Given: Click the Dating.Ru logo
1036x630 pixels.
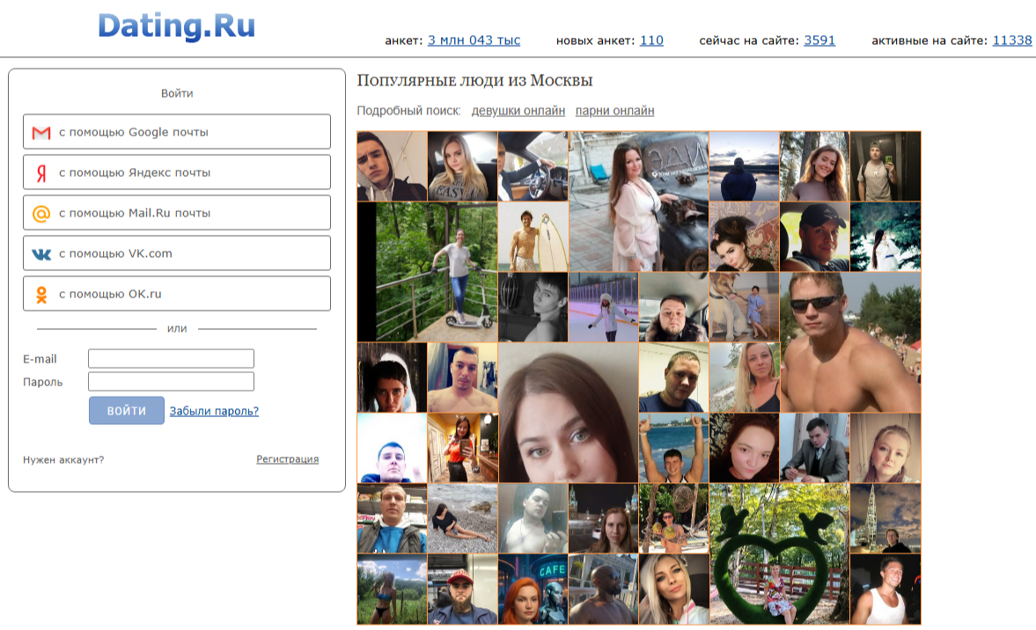Looking at the screenshot, I should [176, 25].
